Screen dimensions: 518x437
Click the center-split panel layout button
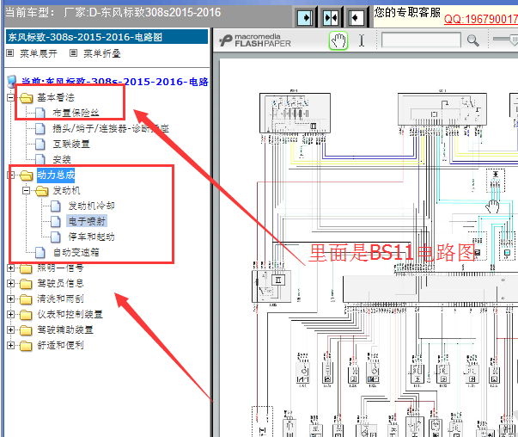(x=331, y=17)
